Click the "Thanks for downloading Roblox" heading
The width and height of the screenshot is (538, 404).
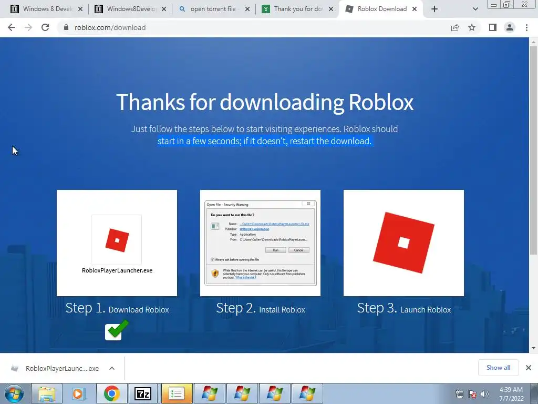click(265, 102)
